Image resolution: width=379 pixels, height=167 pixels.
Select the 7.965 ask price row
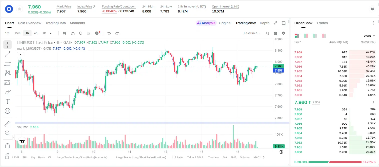point(335,71)
